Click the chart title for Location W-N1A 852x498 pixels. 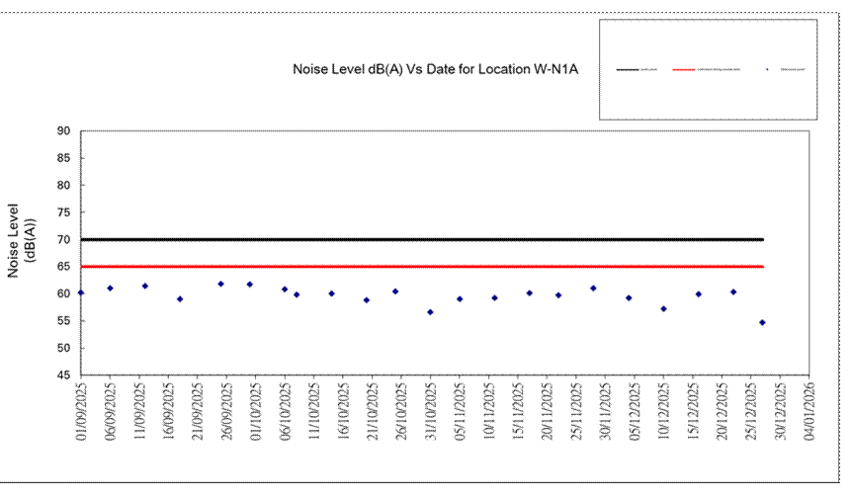[x=435, y=69]
